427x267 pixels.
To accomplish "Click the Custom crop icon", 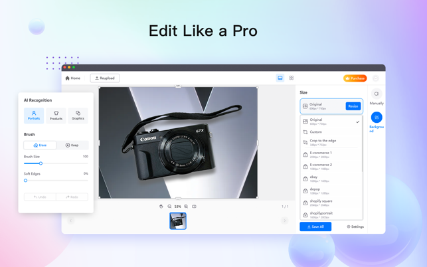I will (x=305, y=132).
